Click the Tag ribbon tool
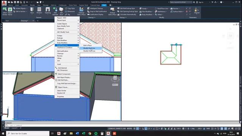 coord(67,14)
